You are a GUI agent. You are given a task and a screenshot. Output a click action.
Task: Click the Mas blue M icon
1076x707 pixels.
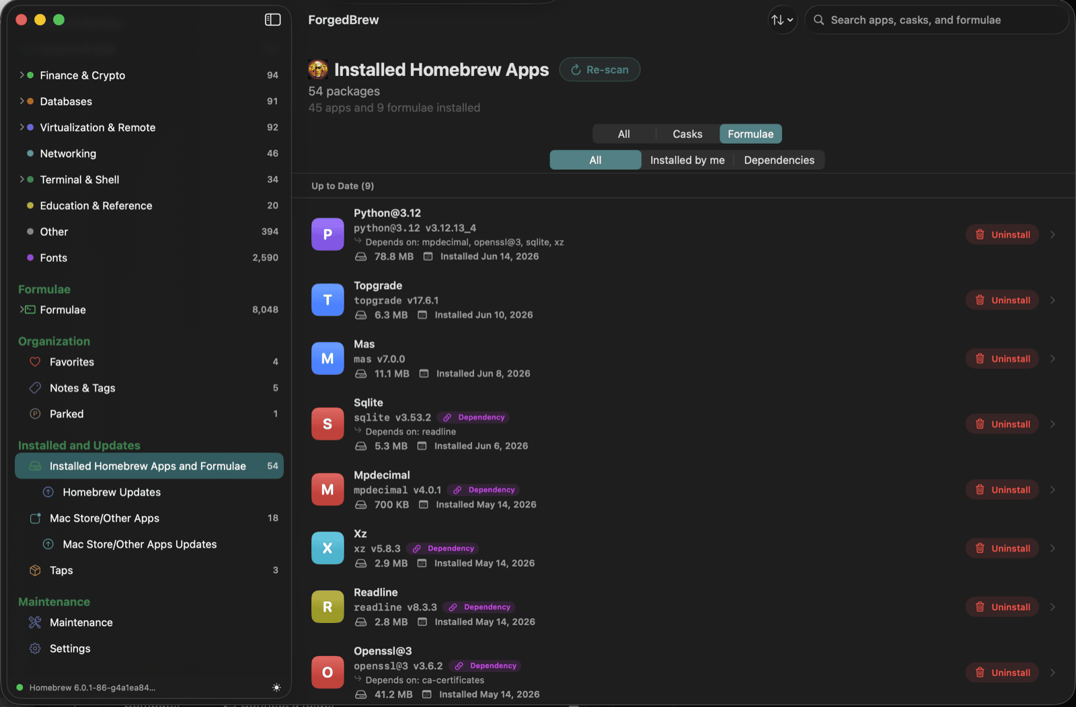coord(328,359)
